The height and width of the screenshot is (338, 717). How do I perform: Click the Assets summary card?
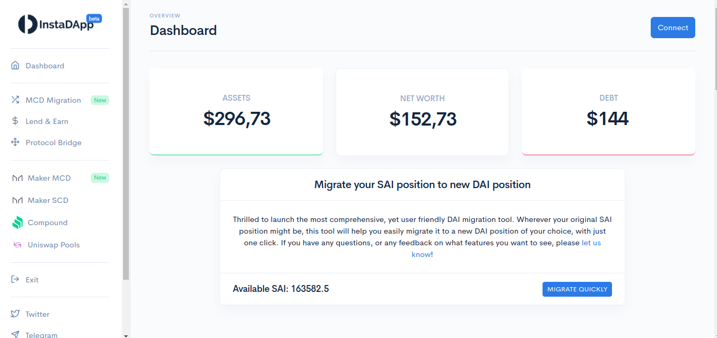point(236,112)
